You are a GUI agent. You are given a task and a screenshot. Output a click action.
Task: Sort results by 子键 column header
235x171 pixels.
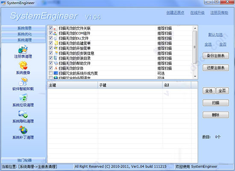(x=130, y=85)
